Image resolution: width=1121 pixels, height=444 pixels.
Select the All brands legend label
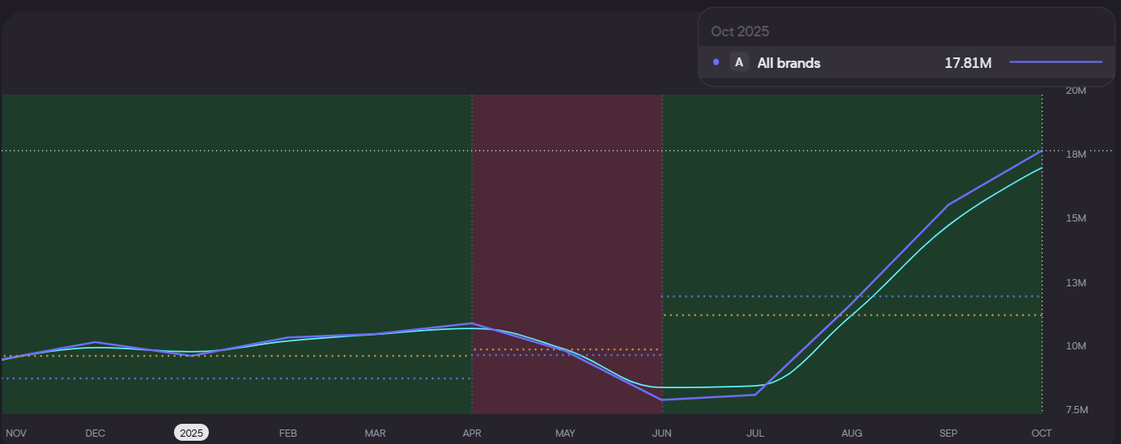click(788, 62)
